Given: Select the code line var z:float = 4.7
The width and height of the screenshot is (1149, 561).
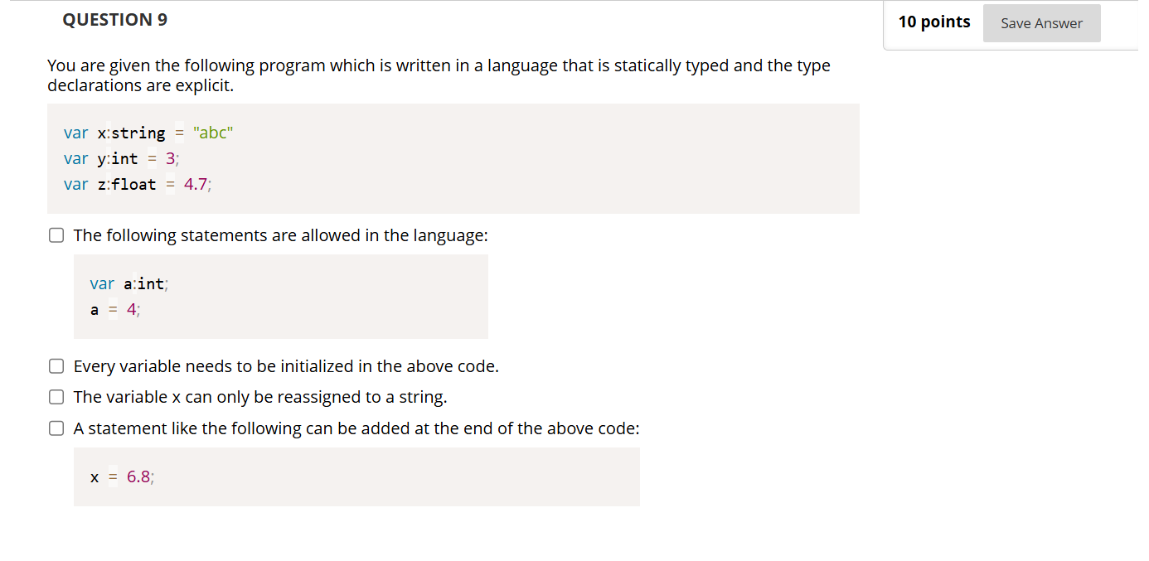Looking at the screenshot, I should pyautogui.click(x=136, y=184).
